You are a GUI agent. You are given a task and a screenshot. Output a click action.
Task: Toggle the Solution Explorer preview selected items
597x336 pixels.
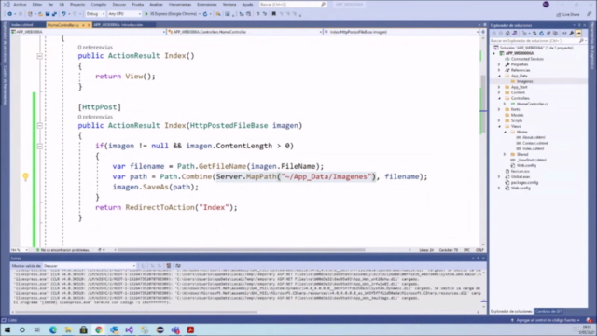(x=578, y=34)
